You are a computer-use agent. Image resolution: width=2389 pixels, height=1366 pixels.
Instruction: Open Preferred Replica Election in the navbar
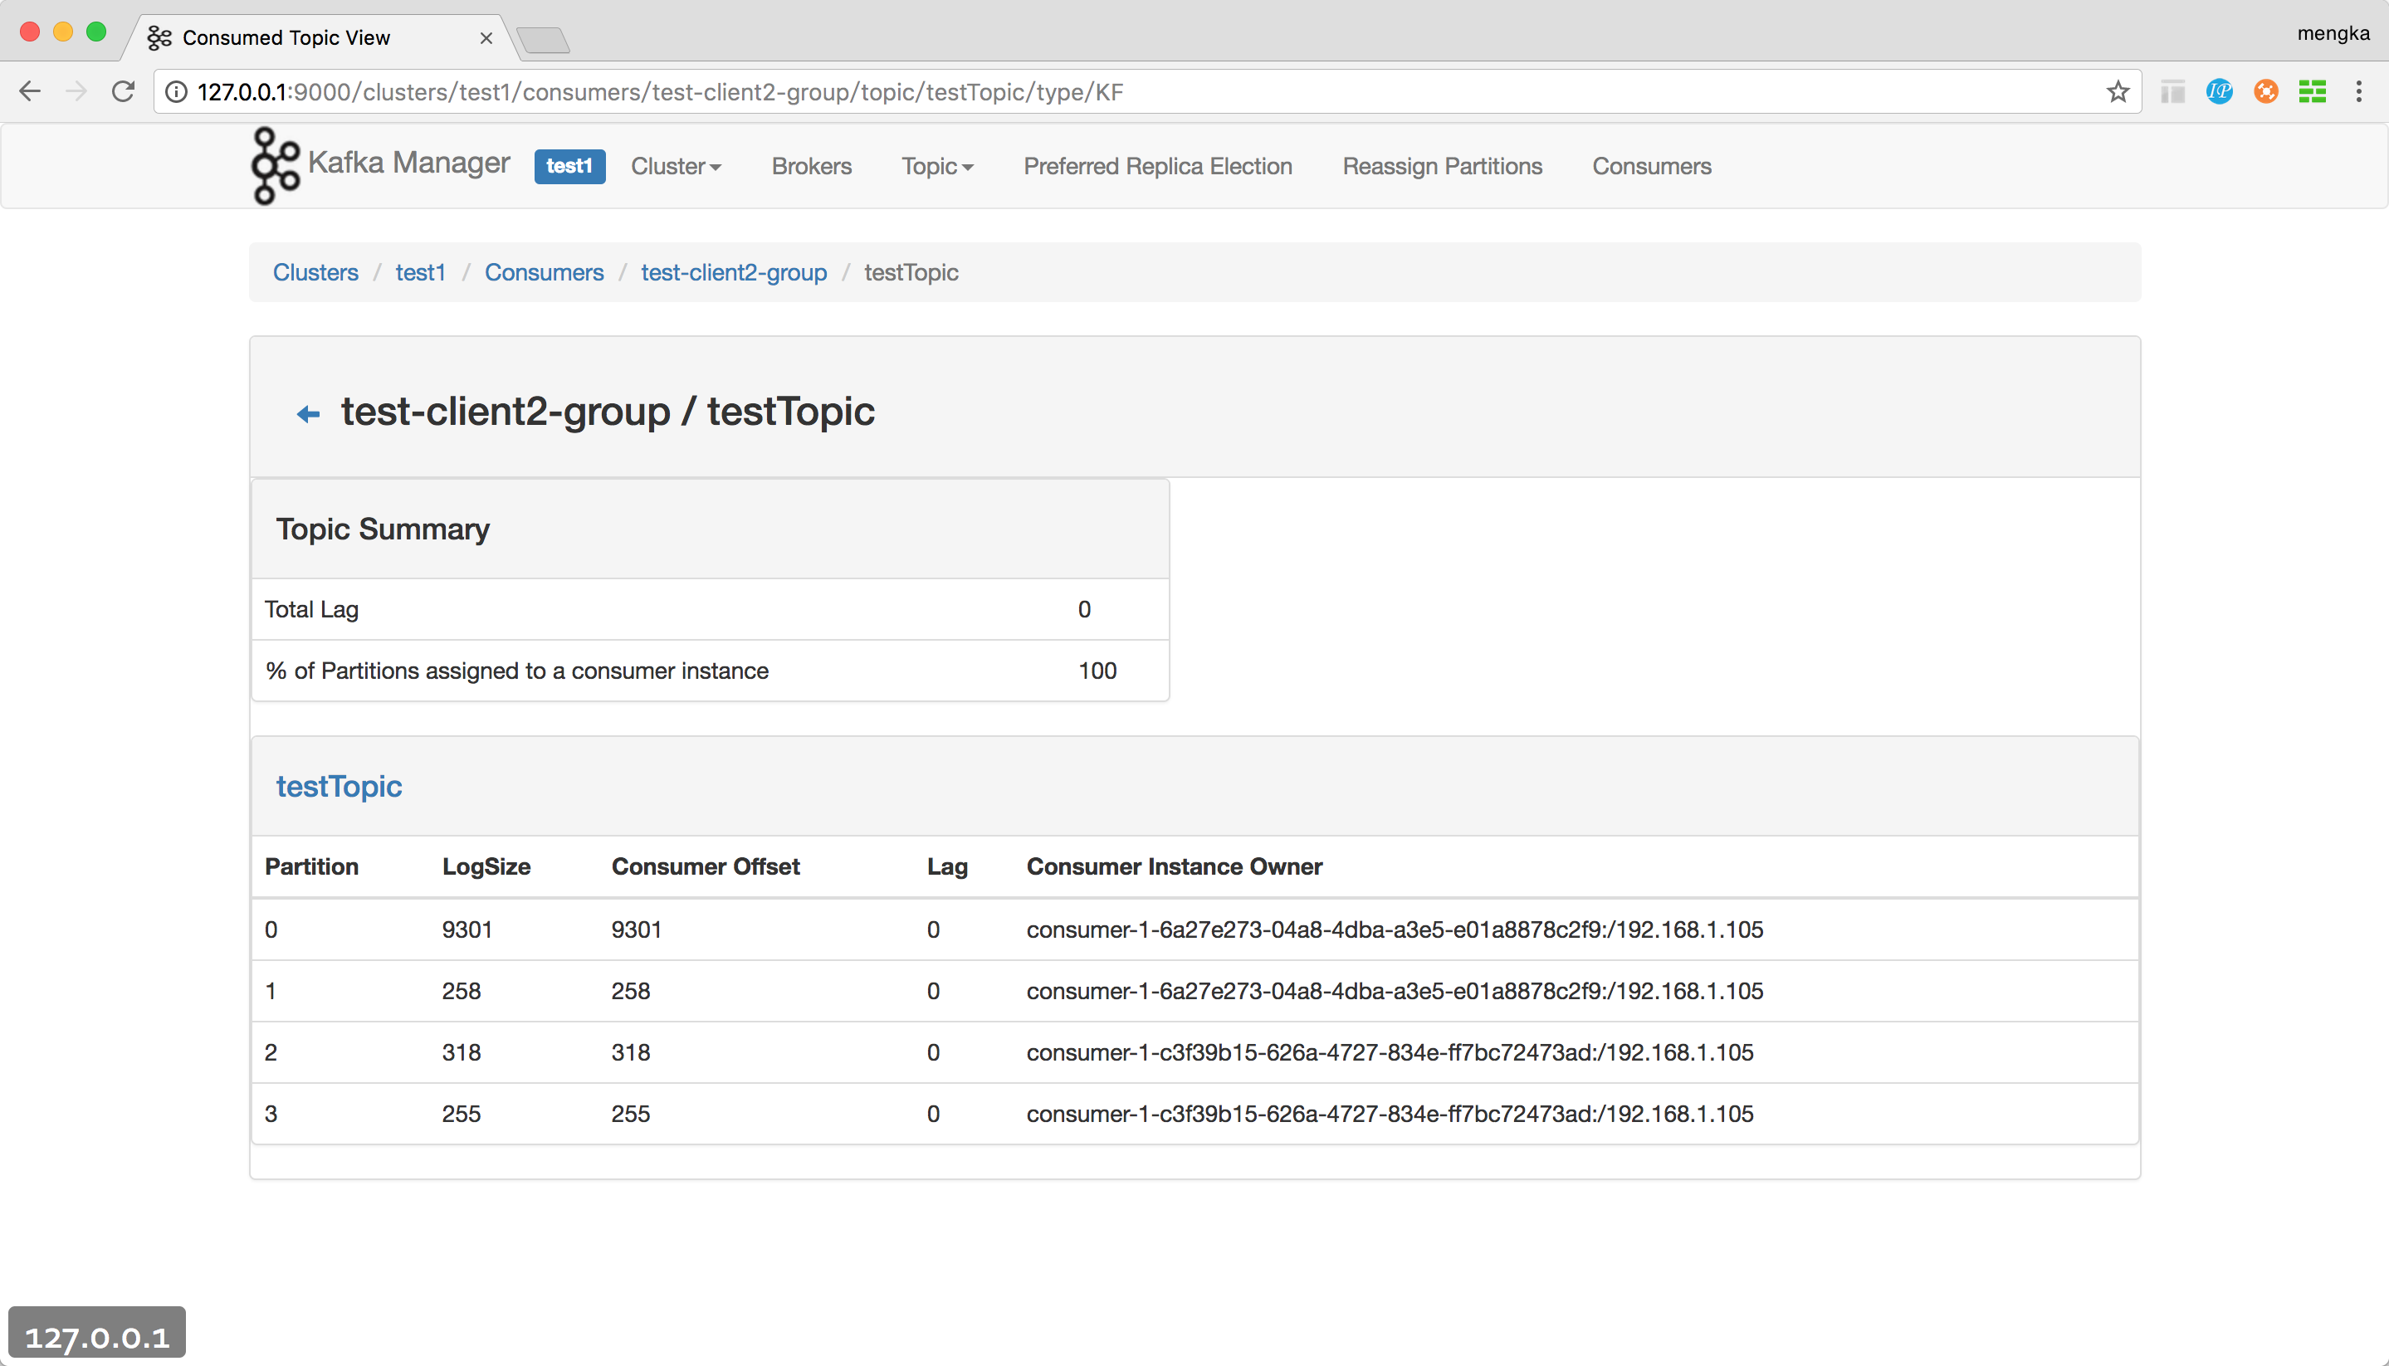(x=1157, y=166)
